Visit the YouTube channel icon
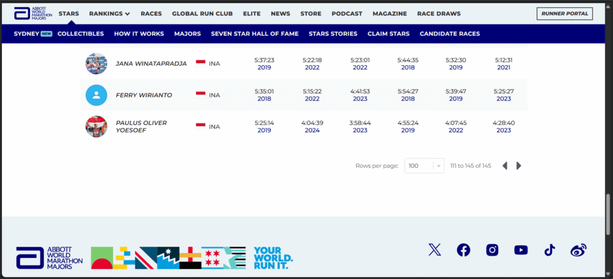613x279 pixels. tap(521, 250)
